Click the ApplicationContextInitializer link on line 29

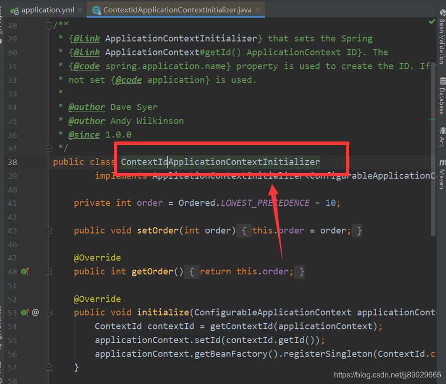[181, 39]
